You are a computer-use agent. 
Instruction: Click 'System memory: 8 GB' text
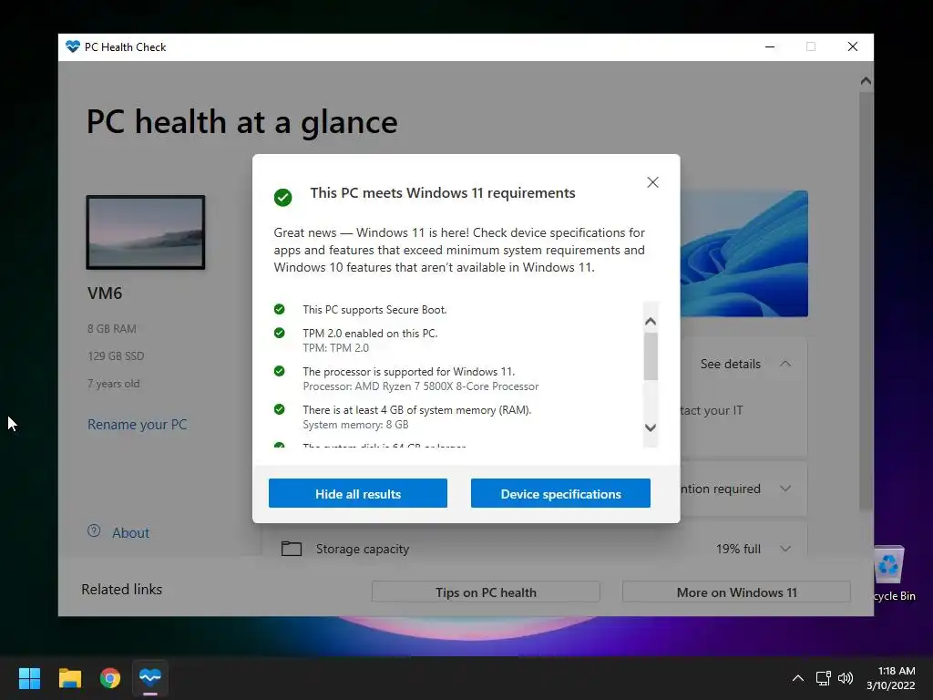coord(355,425)
